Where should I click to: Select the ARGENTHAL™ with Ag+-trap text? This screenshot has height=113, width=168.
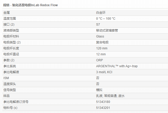coord(117,66)
